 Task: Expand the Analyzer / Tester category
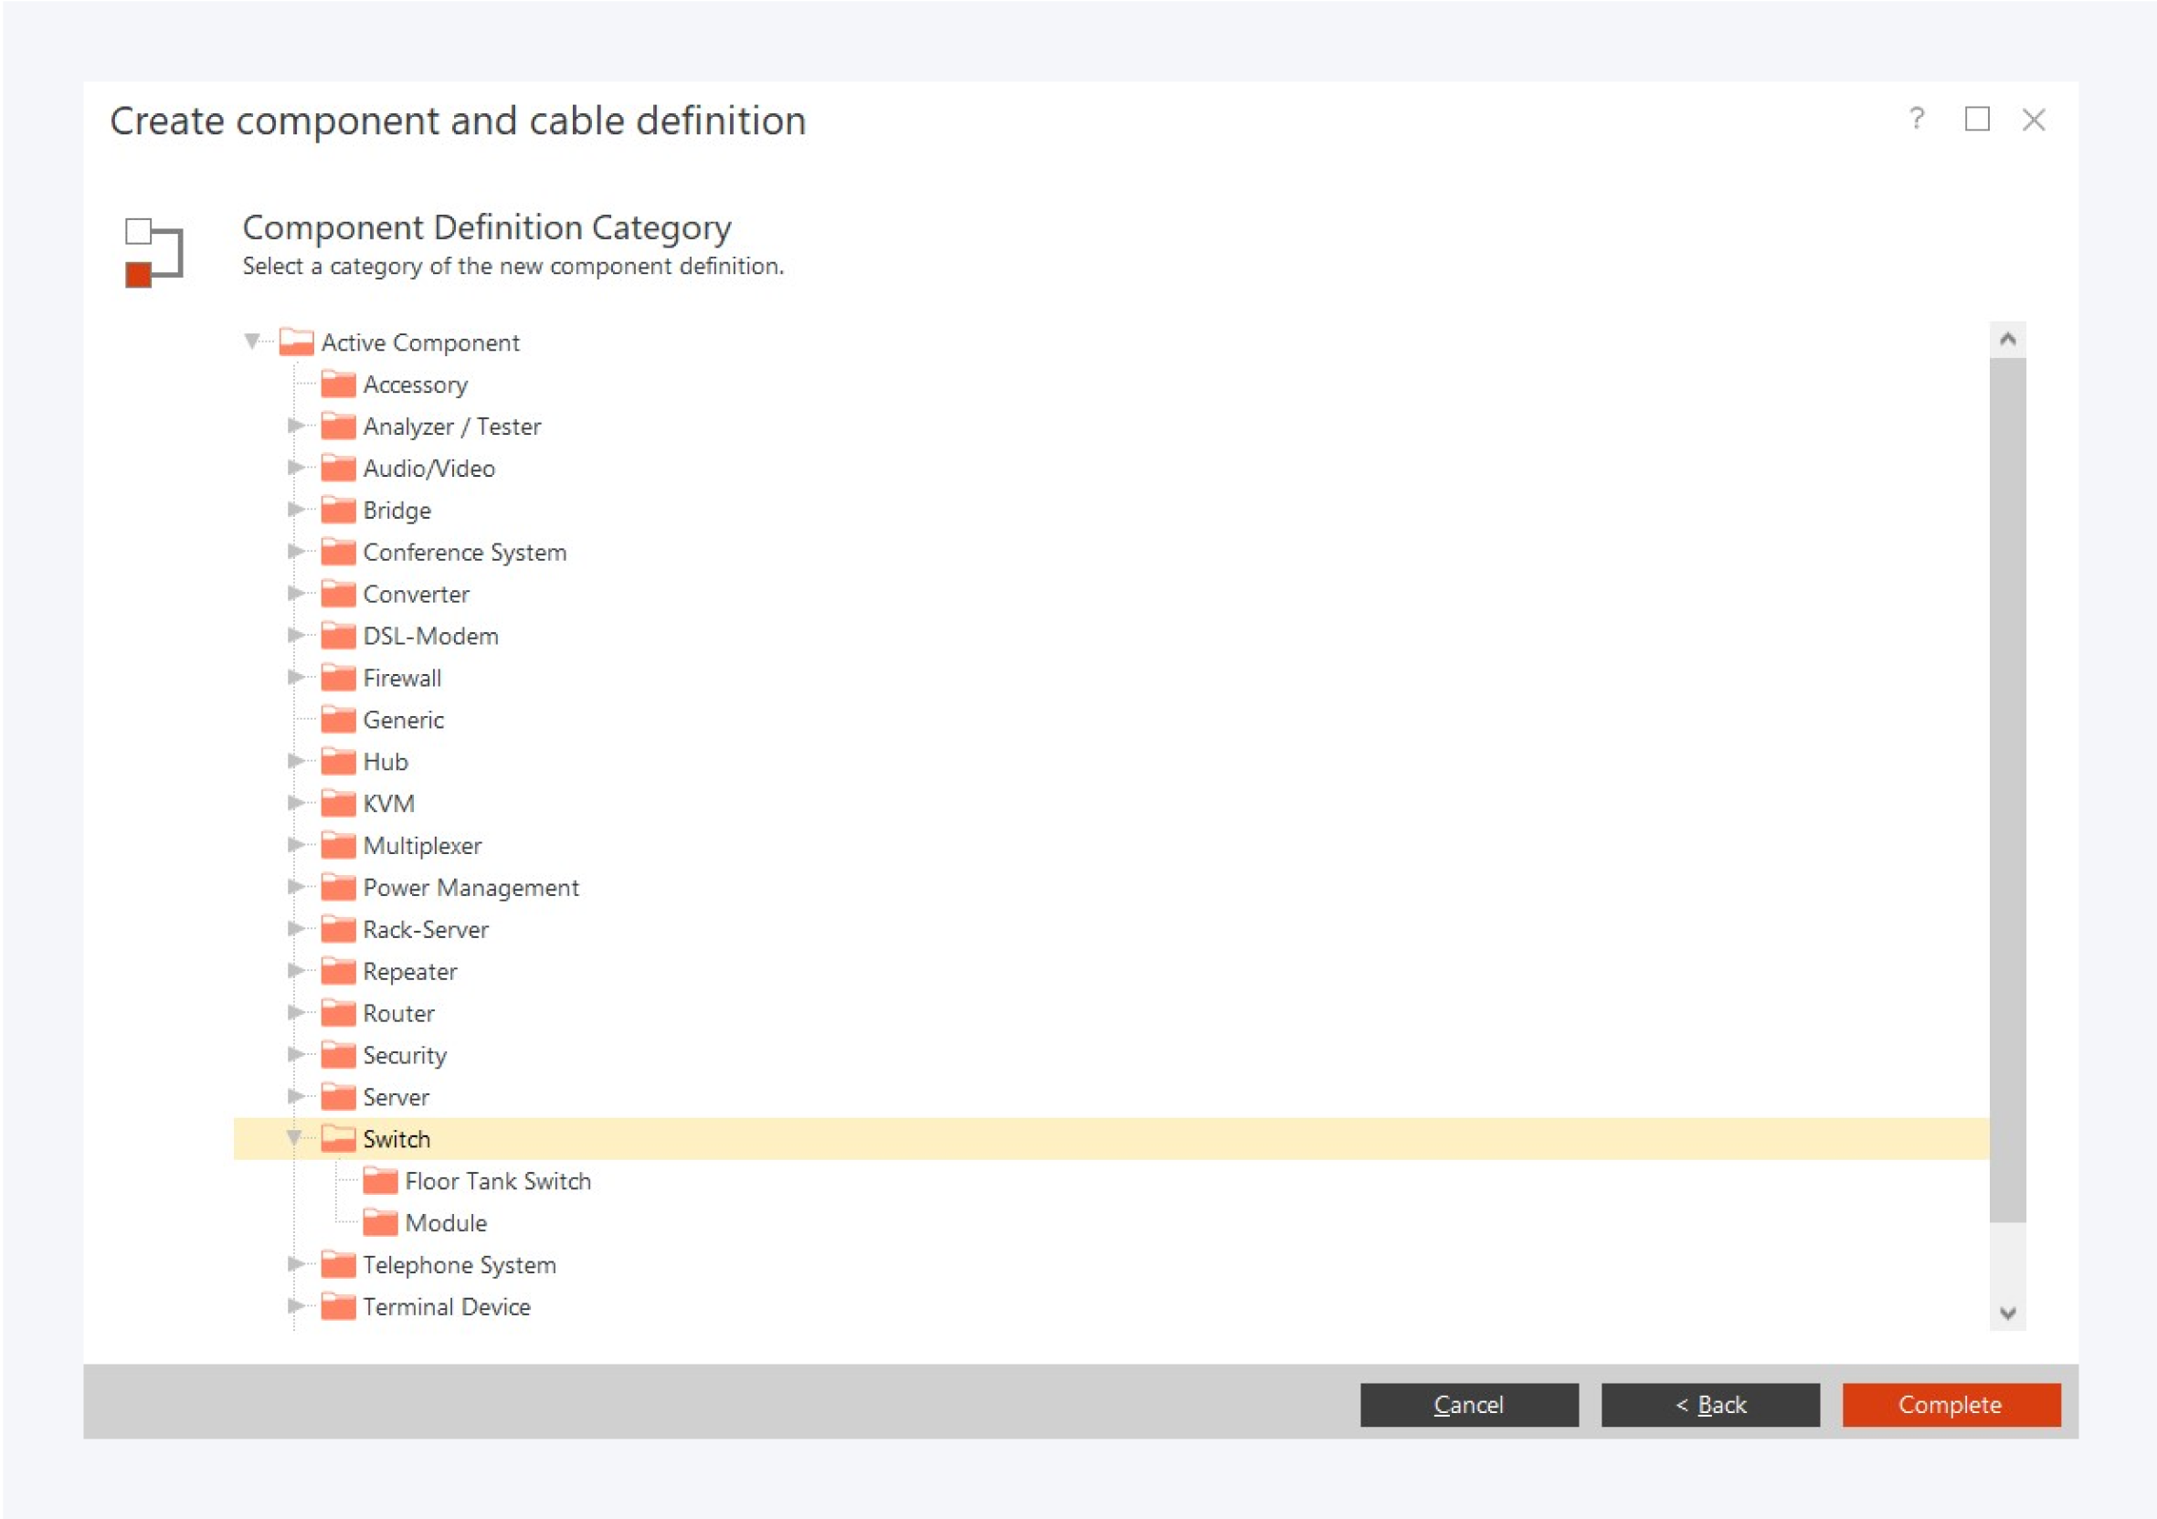295,426
